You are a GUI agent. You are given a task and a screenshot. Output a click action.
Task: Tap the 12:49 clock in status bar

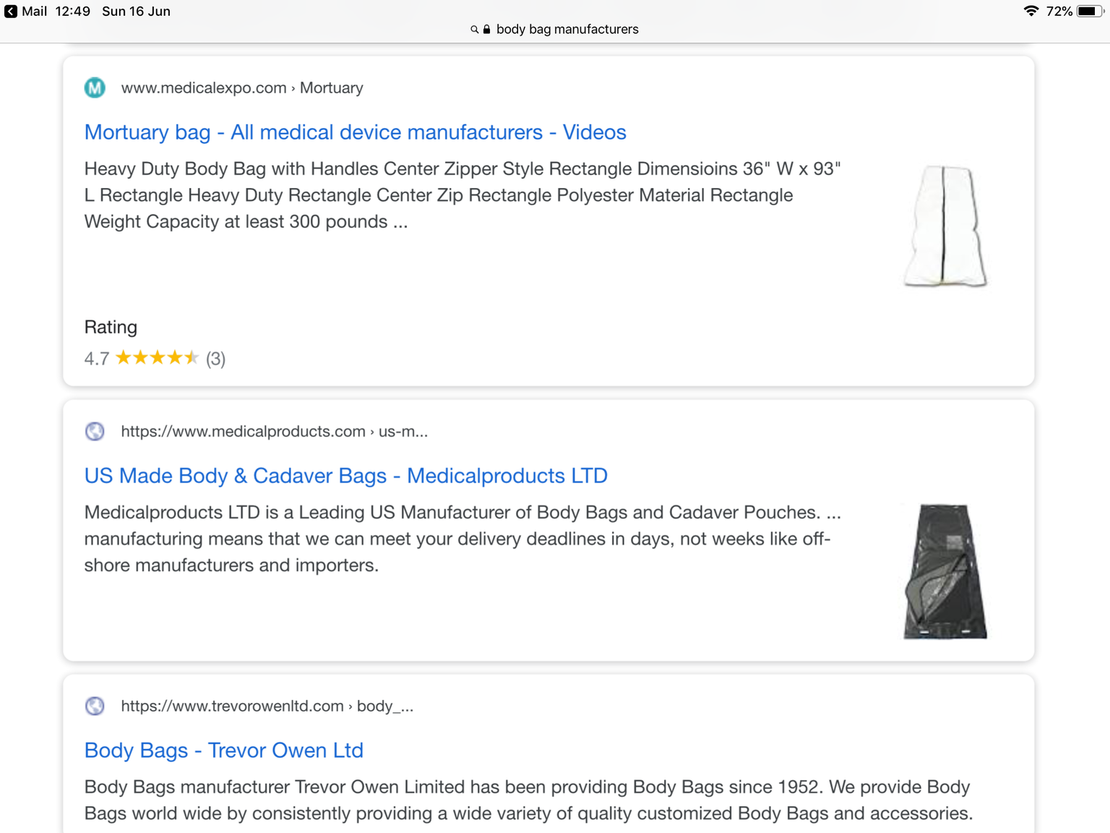pos(72,12)
